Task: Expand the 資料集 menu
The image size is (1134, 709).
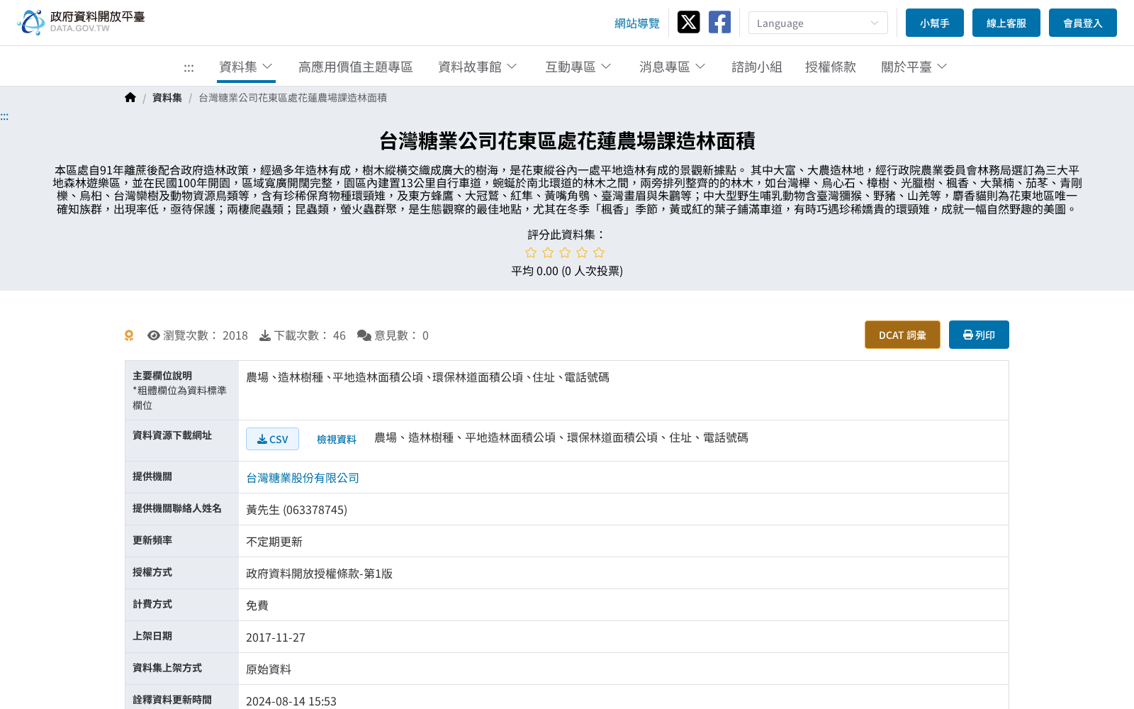Action: (x=246, y=67)
